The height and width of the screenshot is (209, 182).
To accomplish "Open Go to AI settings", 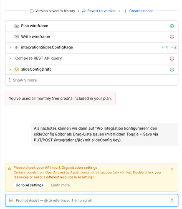I will 30,185.
